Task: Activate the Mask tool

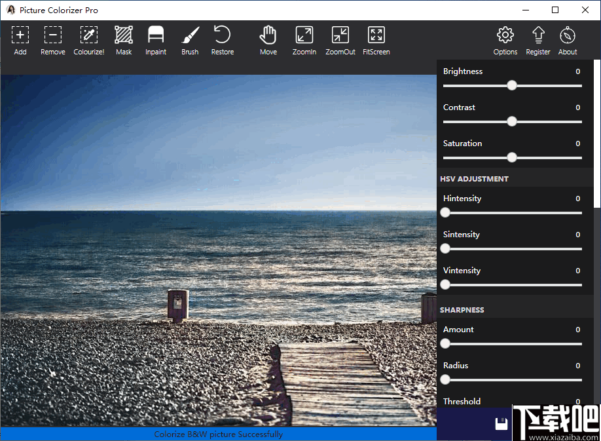Action: point(123,39)
